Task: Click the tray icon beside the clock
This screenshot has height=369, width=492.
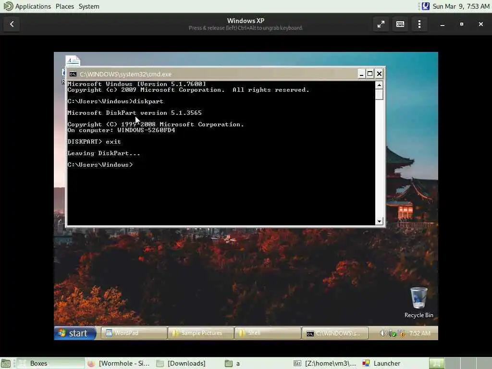Action: pyautogui.click(x=426, y=6)
